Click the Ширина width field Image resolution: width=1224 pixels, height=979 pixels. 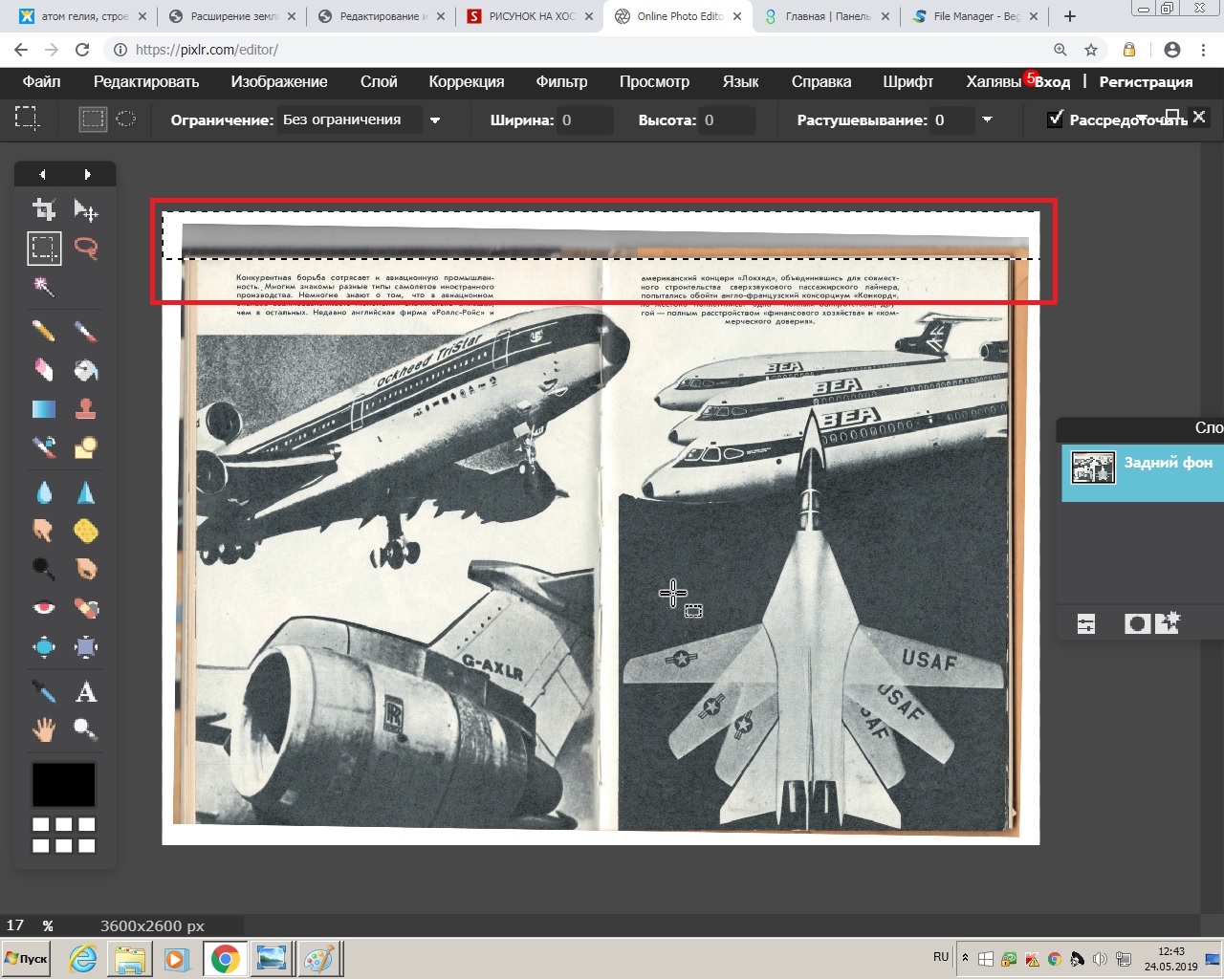[x=585, y=120]
